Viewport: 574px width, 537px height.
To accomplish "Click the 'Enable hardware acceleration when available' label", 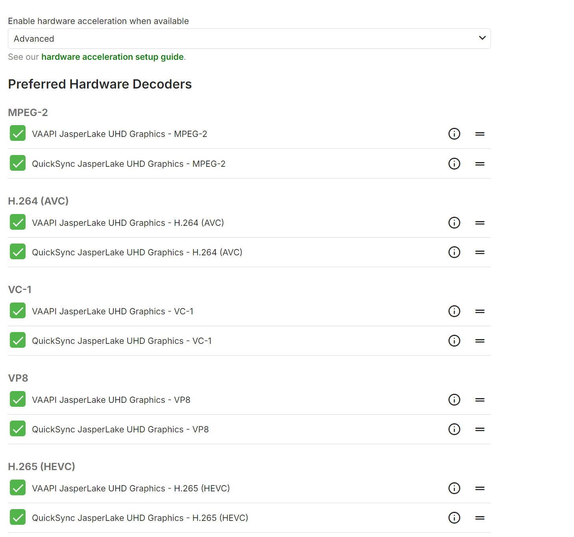I will click(98, 21).
